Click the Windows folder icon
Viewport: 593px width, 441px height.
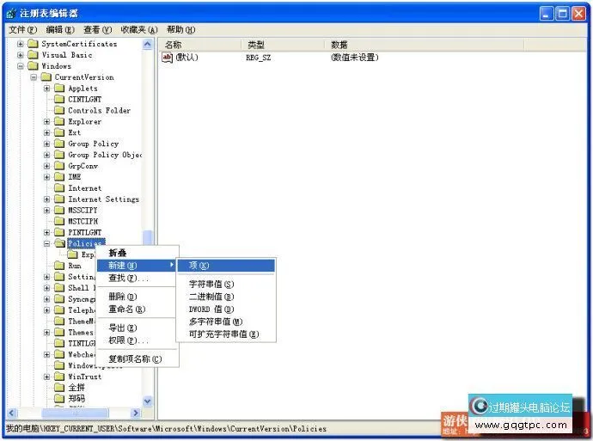point(34,66)
